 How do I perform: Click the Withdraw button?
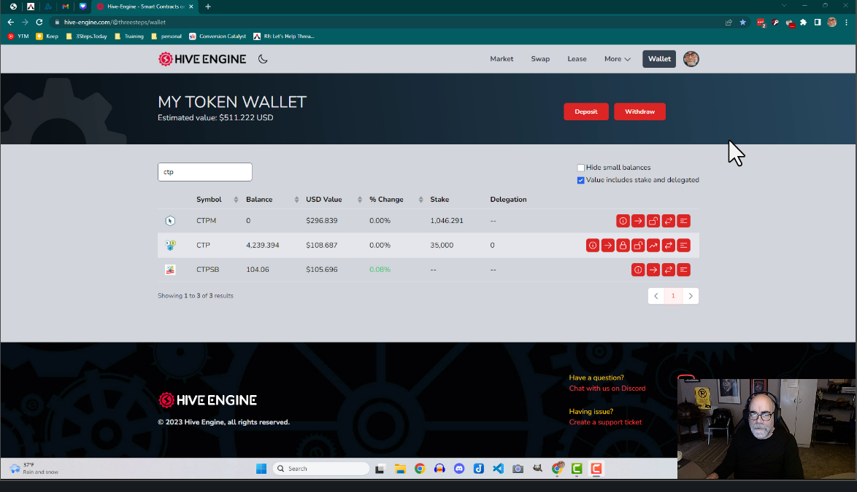[639, 112]
